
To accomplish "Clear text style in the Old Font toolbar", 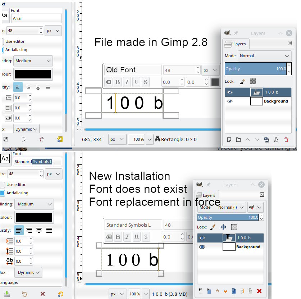I will [x=109, y=82].
